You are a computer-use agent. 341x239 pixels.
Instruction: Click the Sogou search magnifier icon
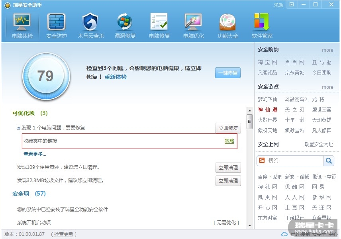pyautogui.click(x=329, y=161)
